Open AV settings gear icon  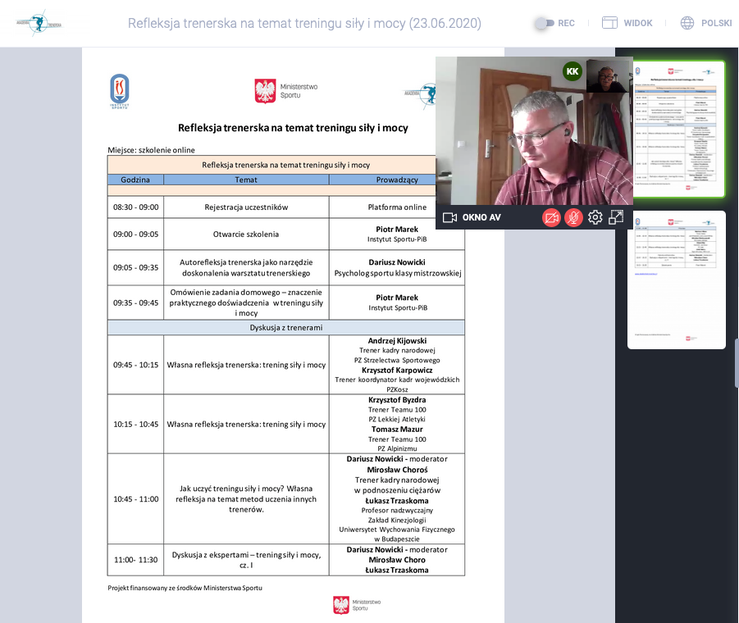click(x=595, y=217)
